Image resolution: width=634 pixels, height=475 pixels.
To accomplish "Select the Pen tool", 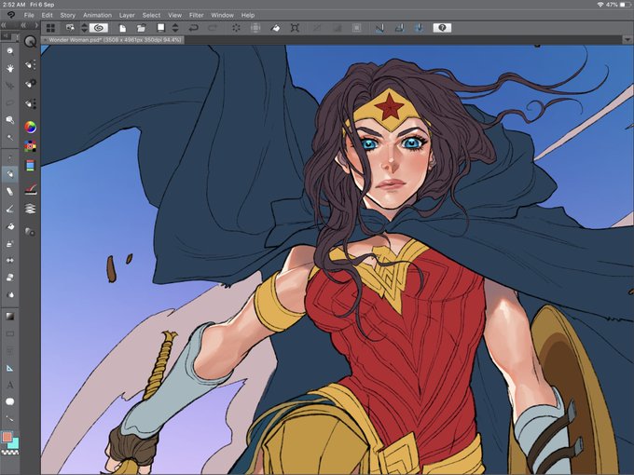I will tap(10, 157).
